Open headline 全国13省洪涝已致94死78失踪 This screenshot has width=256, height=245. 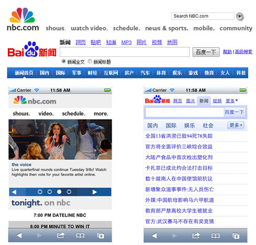[179, 136]
